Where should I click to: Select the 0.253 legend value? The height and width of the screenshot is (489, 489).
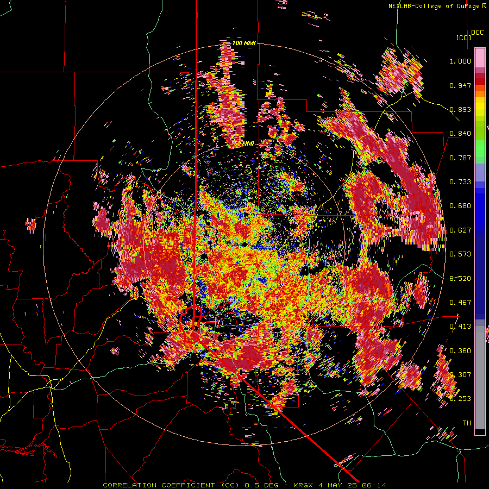click(460, 399)
